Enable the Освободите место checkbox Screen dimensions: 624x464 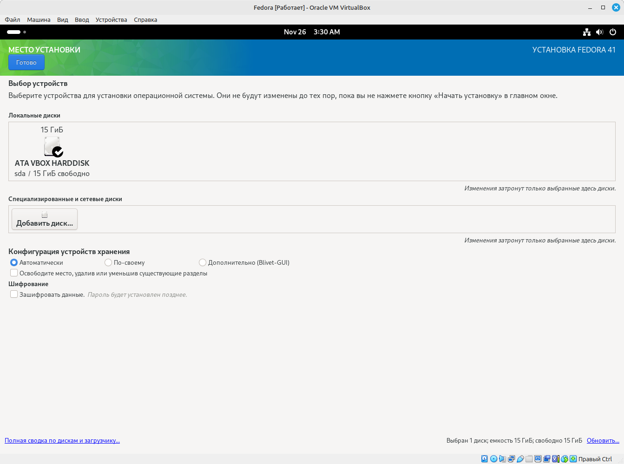point(14,273)
